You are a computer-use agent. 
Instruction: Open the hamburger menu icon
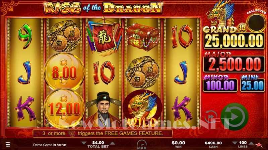coord(8,145)
